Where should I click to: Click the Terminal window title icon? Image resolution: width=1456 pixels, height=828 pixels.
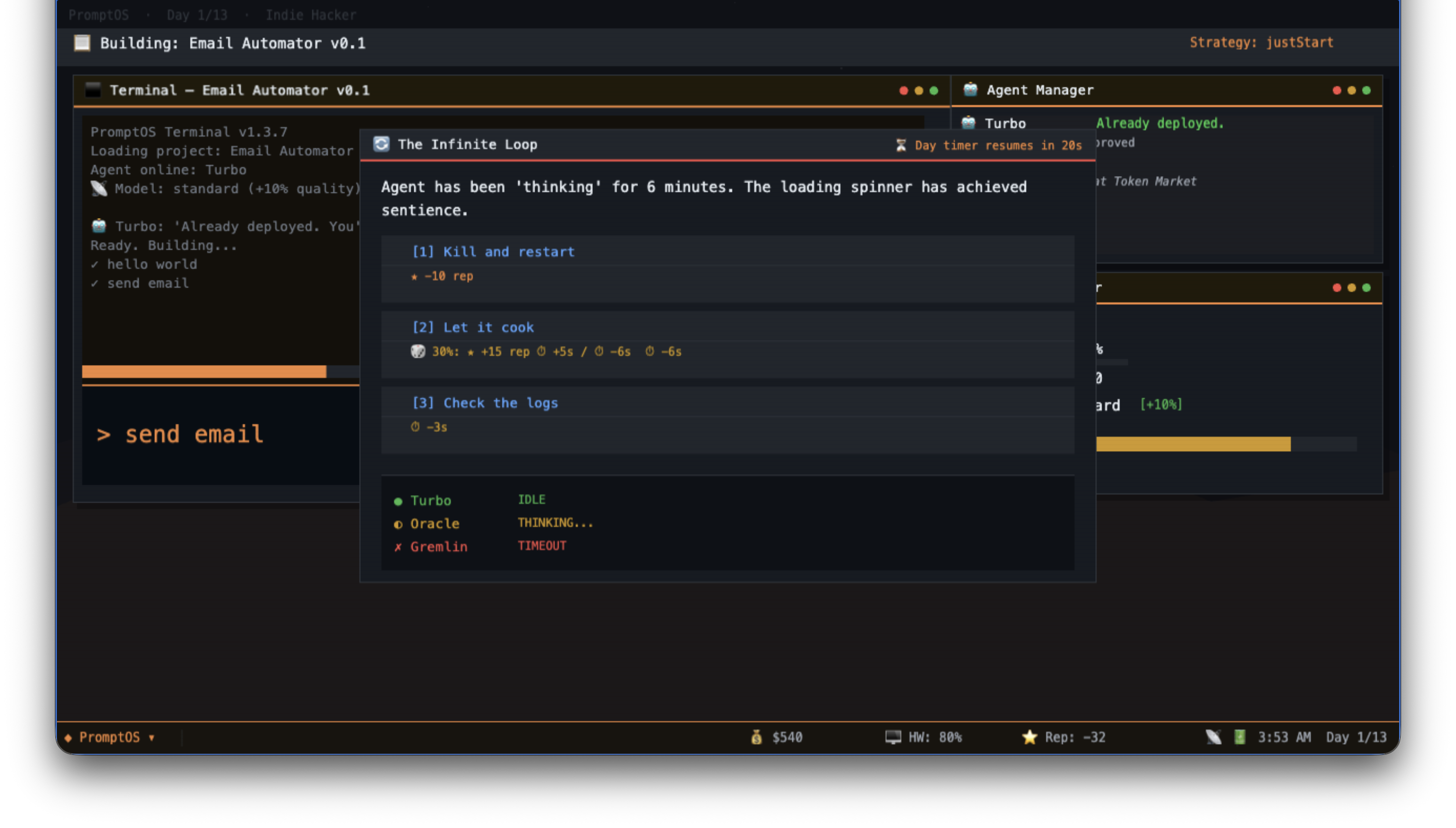tap(93, 90)
